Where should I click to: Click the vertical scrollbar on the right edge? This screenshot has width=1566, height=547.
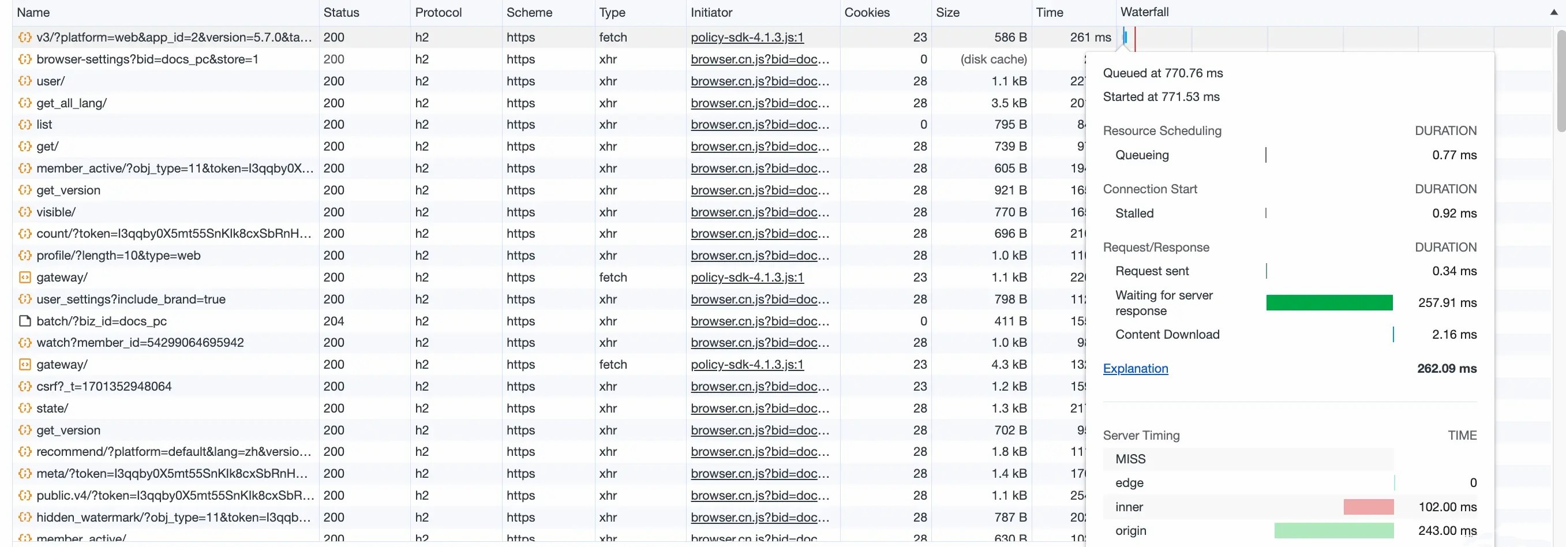point(1561,79)
